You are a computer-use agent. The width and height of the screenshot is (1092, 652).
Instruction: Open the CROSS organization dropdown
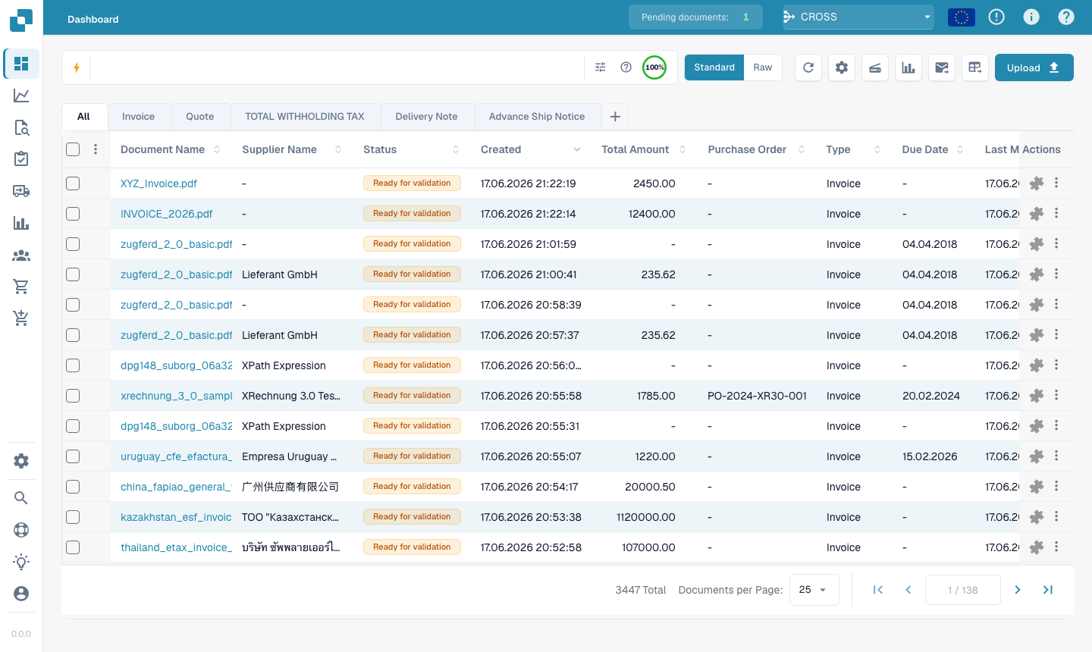point(858,17)
